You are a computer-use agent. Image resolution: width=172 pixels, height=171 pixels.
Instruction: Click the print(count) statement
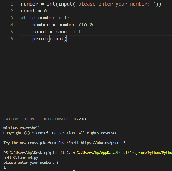(50, 39)
